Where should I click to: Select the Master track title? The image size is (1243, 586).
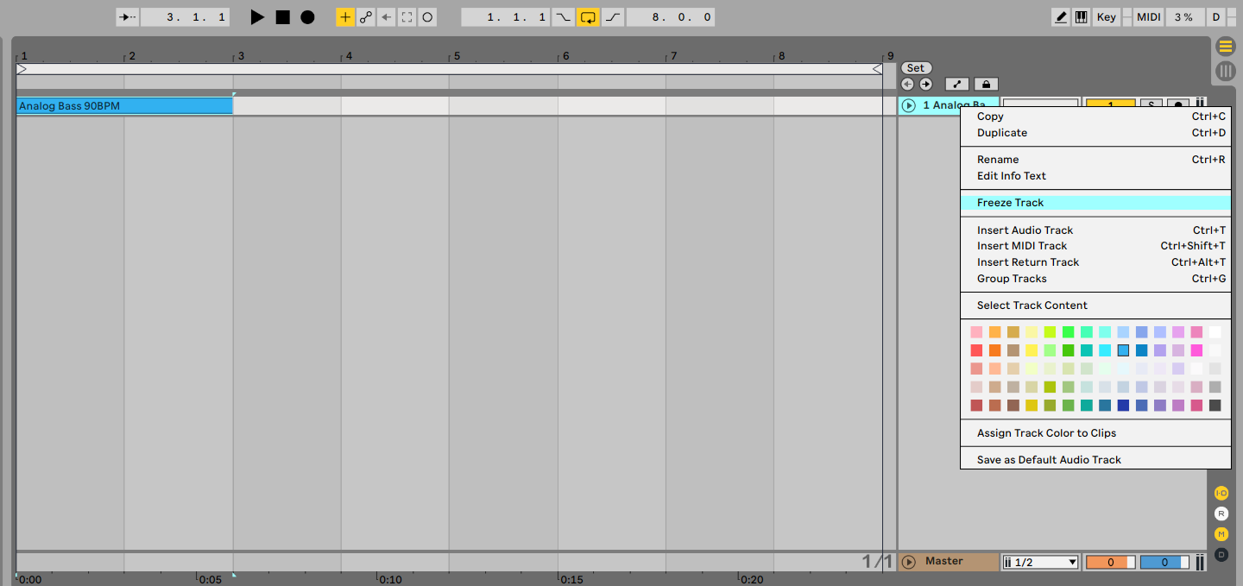pyautogui.click(x=944, y=561)
